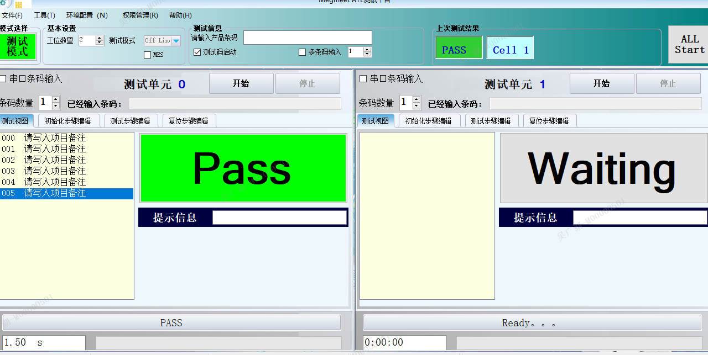Enable the 多条码输入 checkbox

click(302, 52)
